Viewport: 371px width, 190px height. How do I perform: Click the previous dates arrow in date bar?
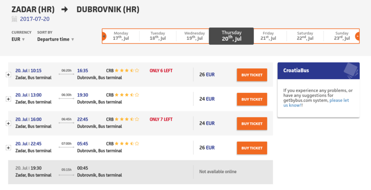(104, 36)
